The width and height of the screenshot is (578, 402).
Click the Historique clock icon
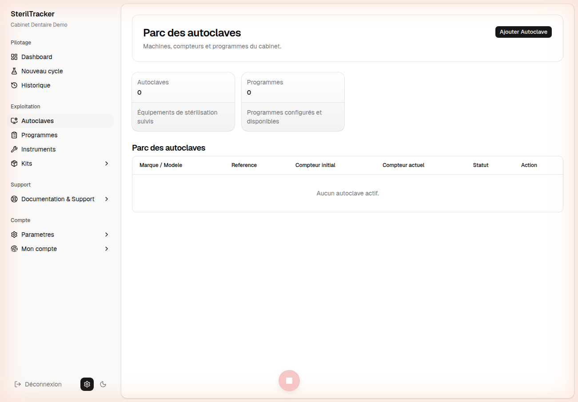tap(14, 85)
